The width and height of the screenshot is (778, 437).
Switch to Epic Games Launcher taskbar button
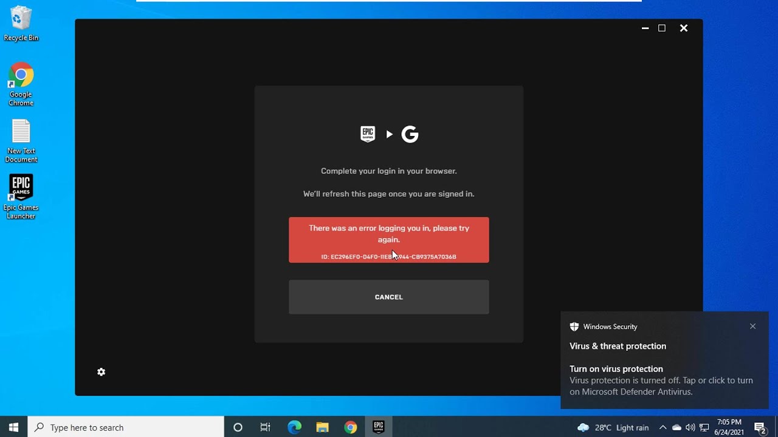378,427
